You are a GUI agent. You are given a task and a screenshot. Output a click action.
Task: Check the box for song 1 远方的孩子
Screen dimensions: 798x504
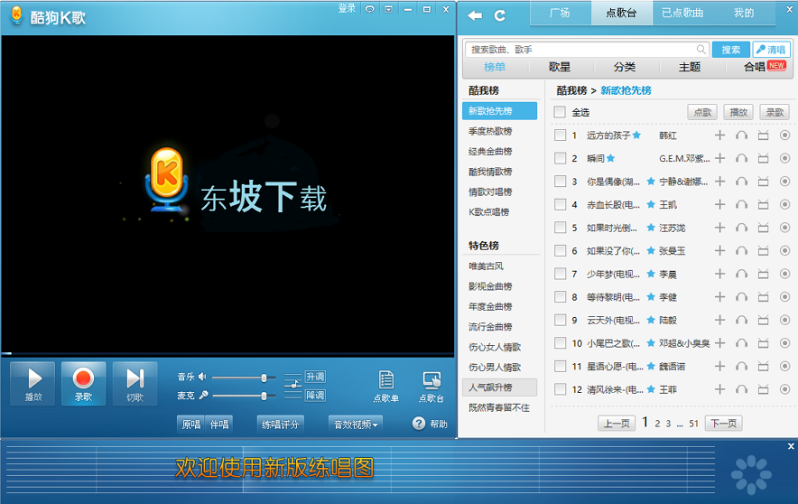point(560,135)
